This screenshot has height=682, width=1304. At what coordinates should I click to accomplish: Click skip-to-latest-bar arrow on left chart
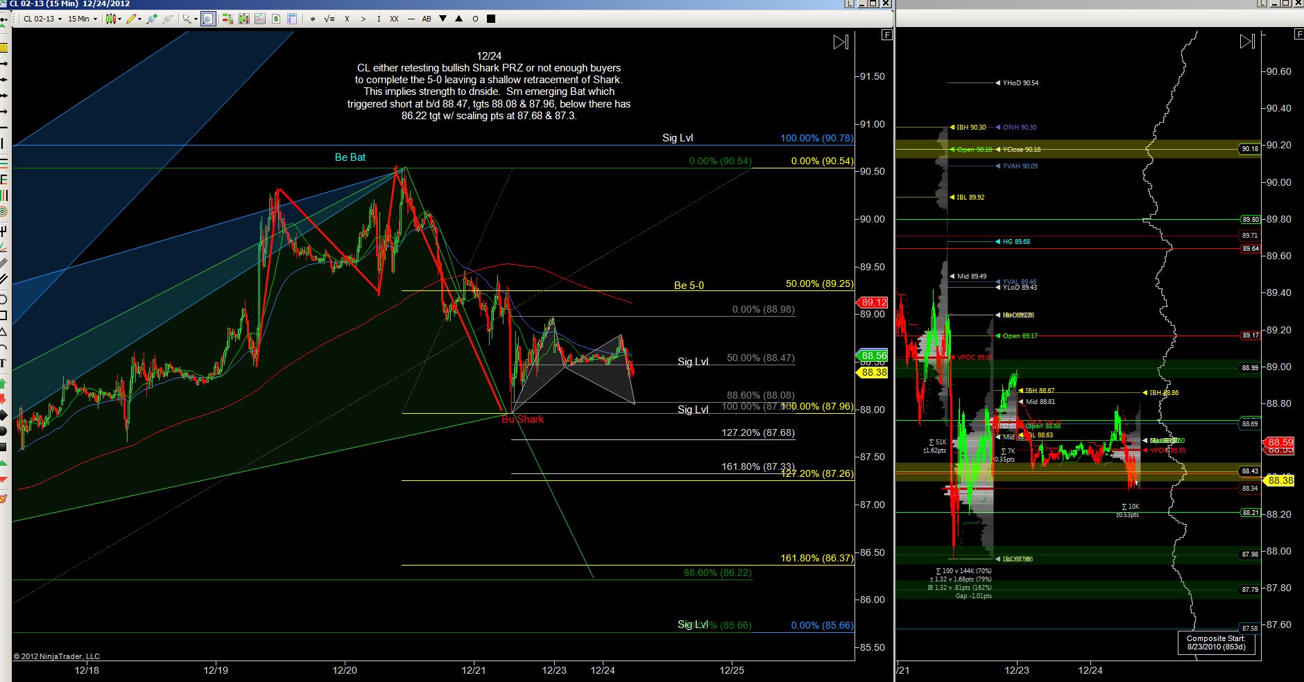pos(841,42)
